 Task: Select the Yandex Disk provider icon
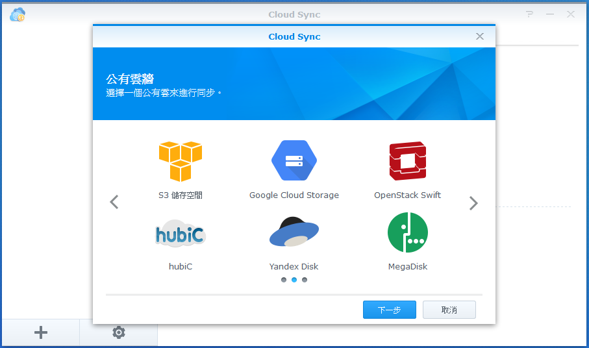coord(294,232)
